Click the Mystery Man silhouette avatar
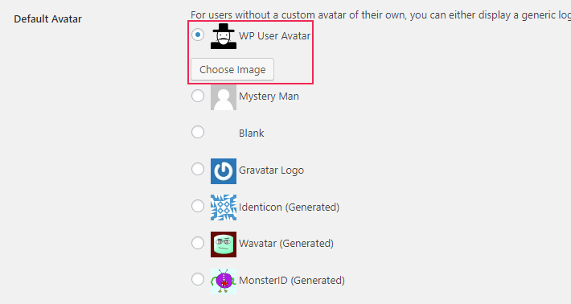The height and width of the screenshot is (304, 571). tap(224, 97)
